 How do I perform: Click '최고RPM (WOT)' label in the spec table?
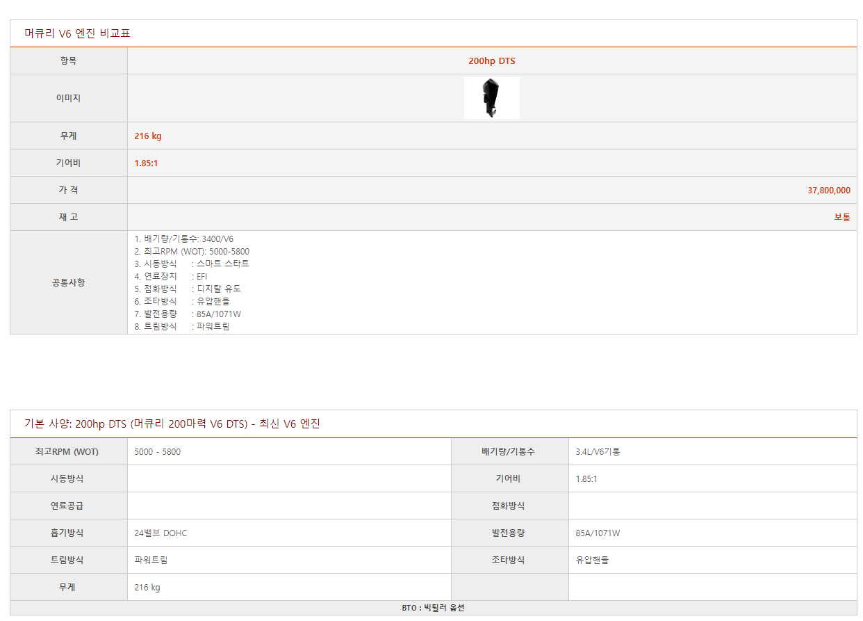[x=69, y=451]
